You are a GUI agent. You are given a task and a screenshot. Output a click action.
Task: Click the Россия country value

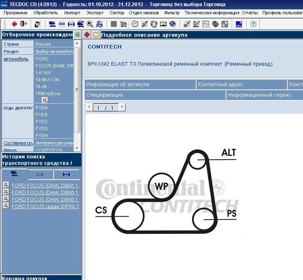pos(43,44)
